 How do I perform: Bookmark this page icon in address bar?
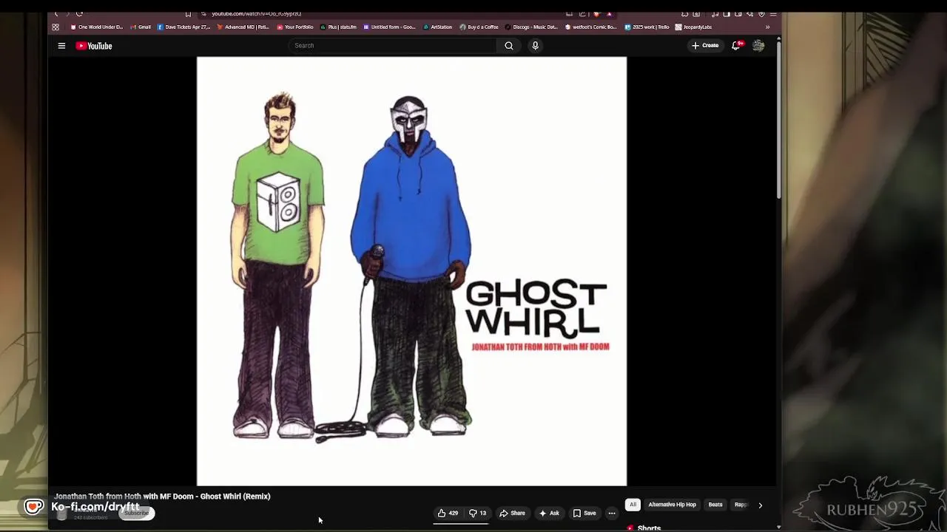pos(188,13)
